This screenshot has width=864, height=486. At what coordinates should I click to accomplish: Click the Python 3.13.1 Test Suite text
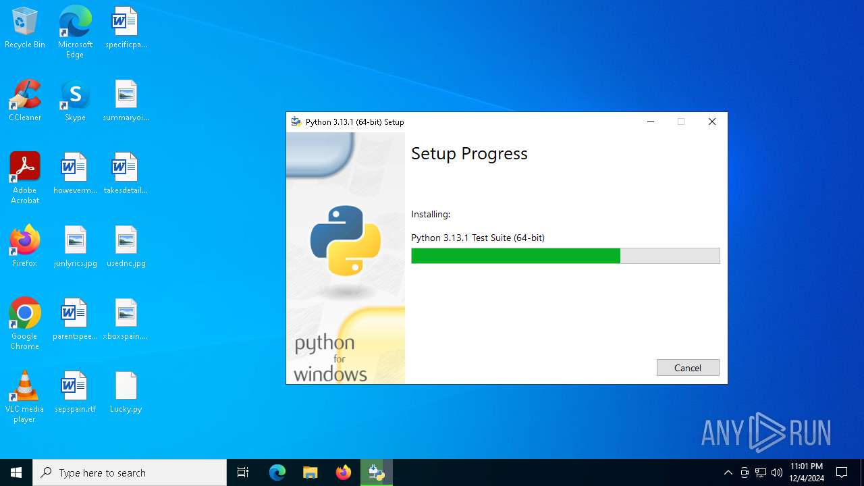[x=478, y=238]
